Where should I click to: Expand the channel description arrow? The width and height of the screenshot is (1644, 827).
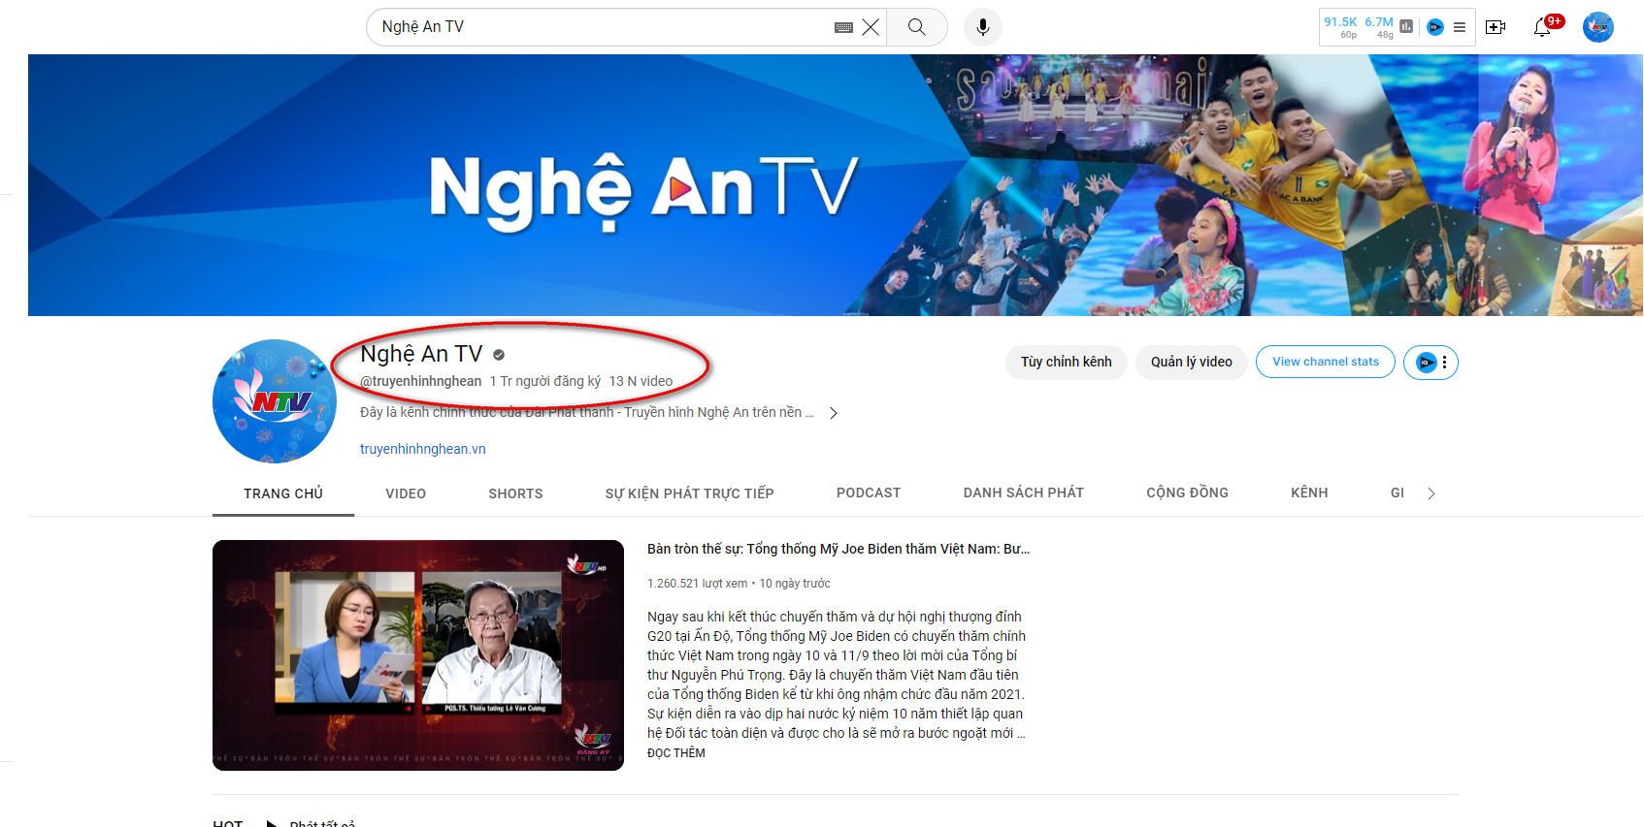point(833,413)
